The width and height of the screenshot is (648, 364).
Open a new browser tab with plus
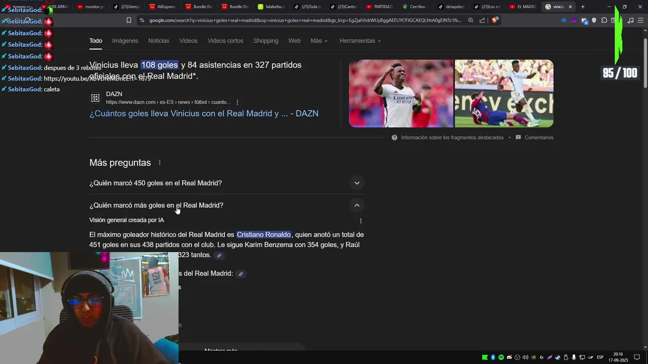click(x=583, y=7)
